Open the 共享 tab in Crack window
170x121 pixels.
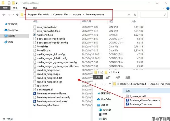(118, 77)
